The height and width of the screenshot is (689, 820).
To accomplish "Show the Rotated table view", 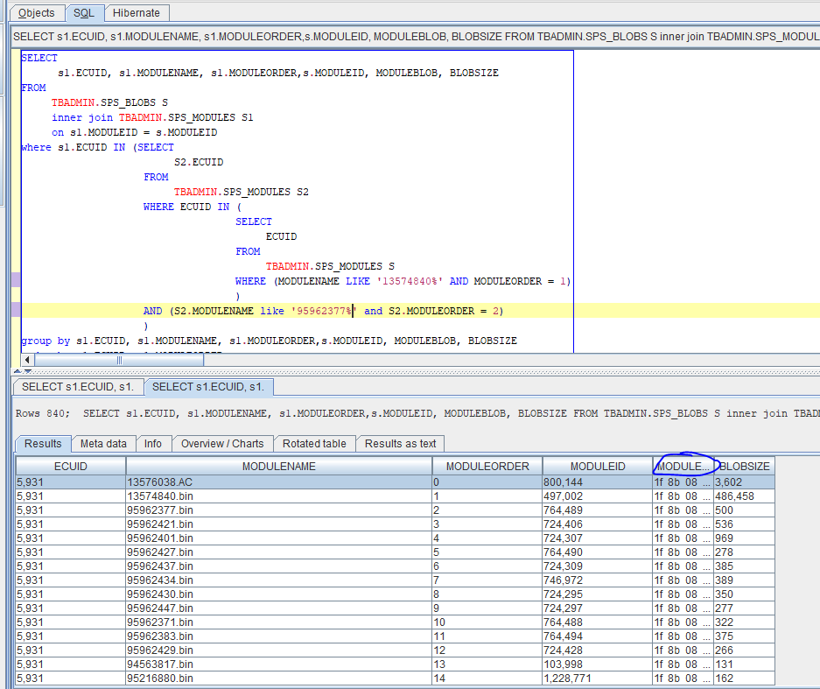I will pos(314,444).
